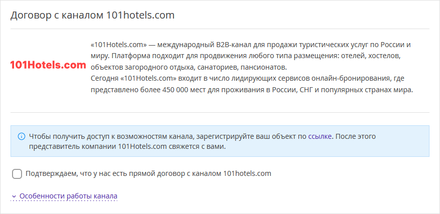The width and height of the screenshot is (440, 214).
Task: Click the red 101Hotels.com logo
Action: (48, 65)
